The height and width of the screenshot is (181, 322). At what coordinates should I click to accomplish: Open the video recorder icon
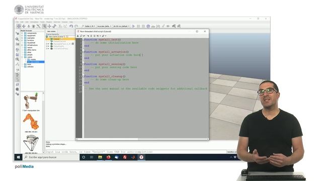(17, 89)
